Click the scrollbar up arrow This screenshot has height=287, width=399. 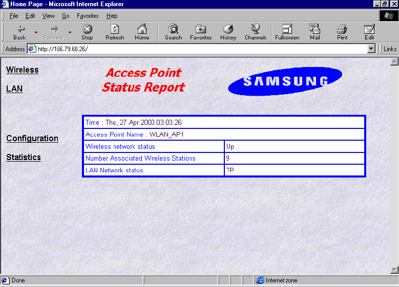394,62
